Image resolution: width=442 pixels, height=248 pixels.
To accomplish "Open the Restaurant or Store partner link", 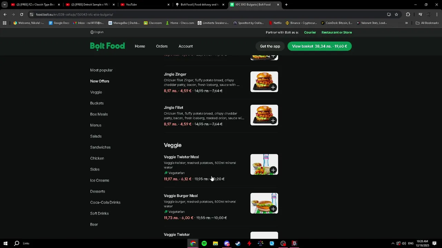I will point(337,32).
